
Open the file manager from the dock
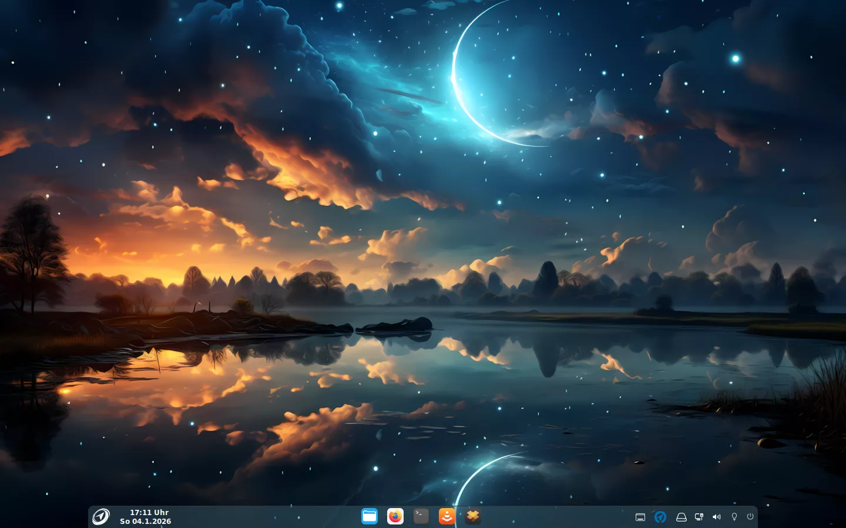370,516
